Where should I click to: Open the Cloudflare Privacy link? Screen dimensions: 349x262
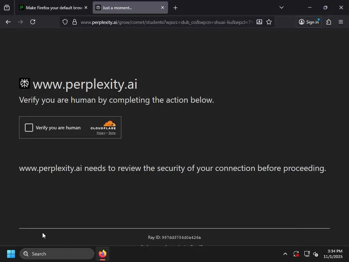(101, 133)
